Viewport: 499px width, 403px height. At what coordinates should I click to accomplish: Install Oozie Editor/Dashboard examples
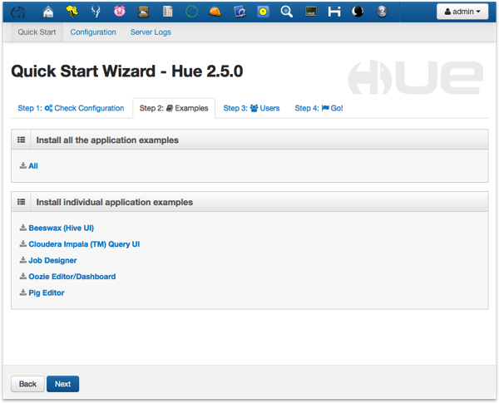pyautogui.click(x=72, y=277)
